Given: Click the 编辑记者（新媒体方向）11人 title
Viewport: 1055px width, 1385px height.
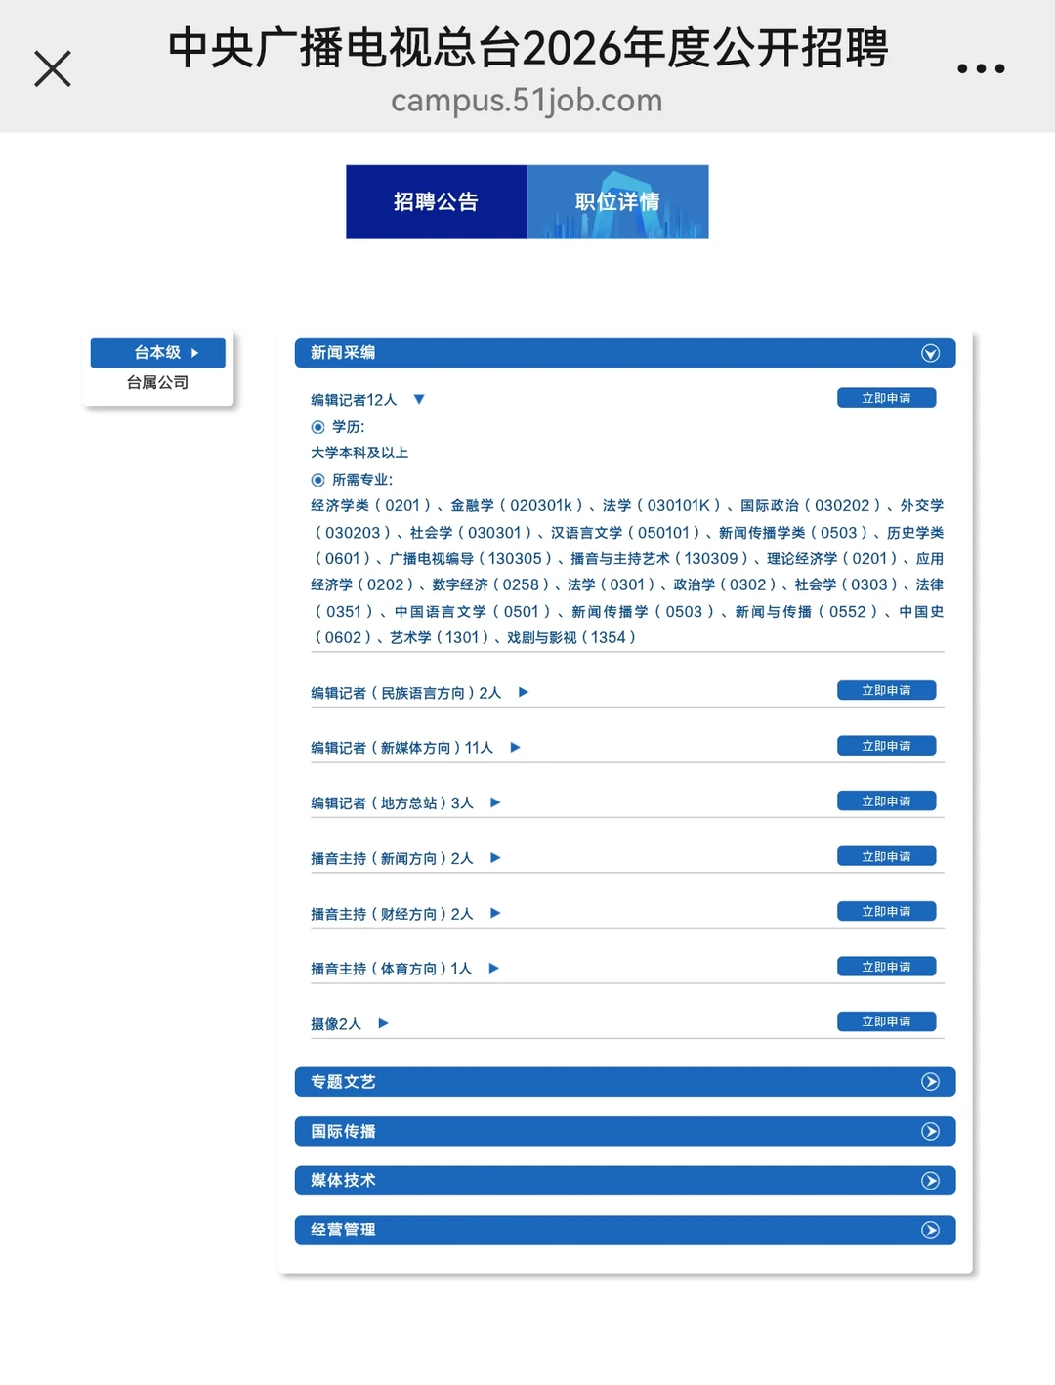Looking at the screenshot, I should pos(401,748).
